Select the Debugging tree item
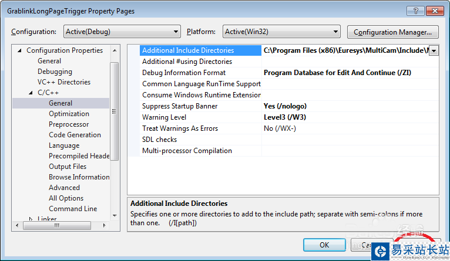The height and width of the screenshot is (261, 450). click(55, 72)
